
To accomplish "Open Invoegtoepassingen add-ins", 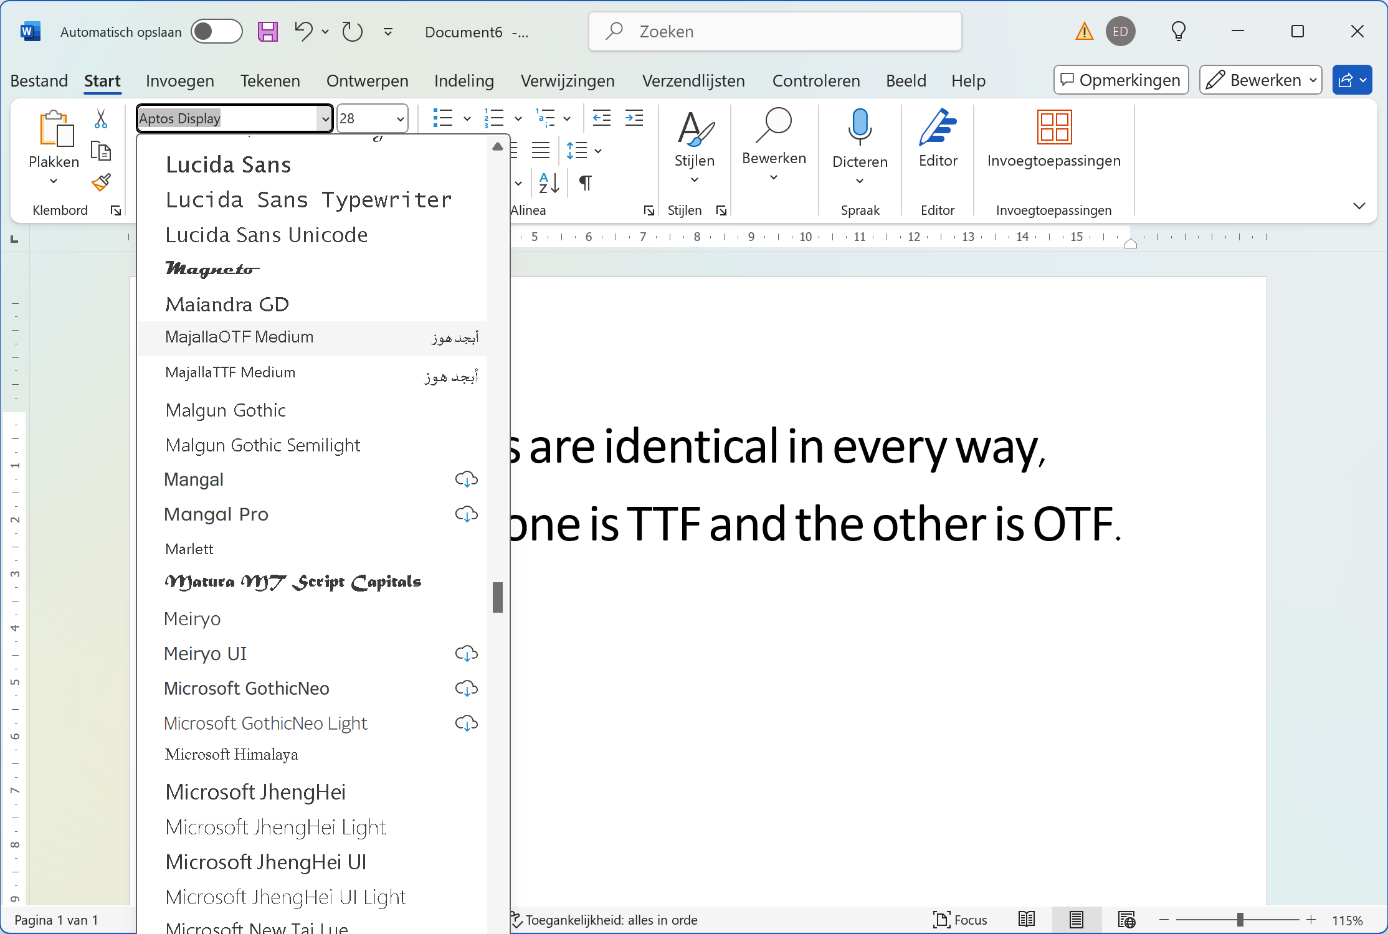I will (x=1054, y=138).
